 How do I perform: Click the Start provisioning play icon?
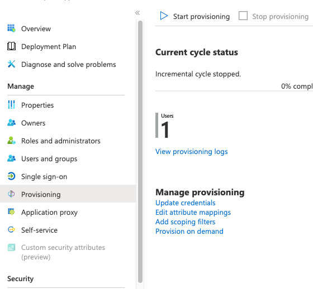pyautogui.click(x=164, y=16)
